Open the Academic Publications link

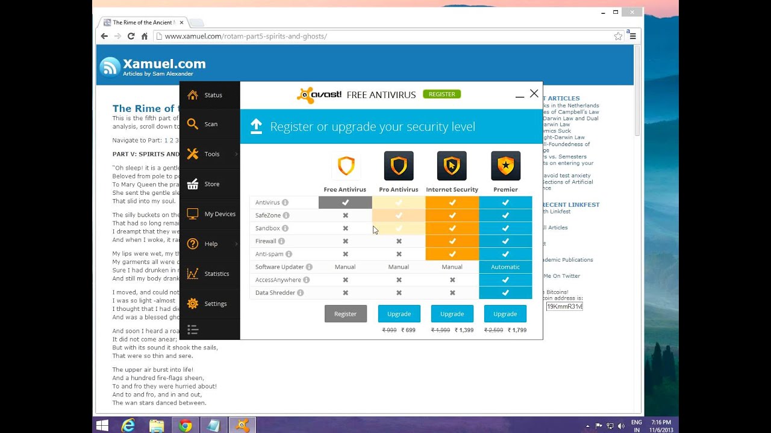(567, 260)
